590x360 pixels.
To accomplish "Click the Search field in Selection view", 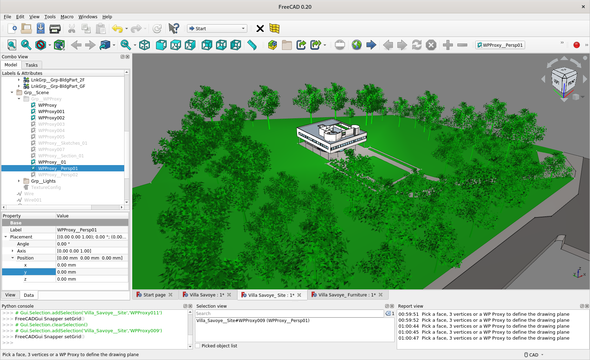I will pyautogui.click(x=289, y=313).
